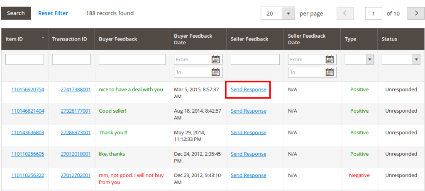Focus the Item ID filter field

tap(24, 60)
